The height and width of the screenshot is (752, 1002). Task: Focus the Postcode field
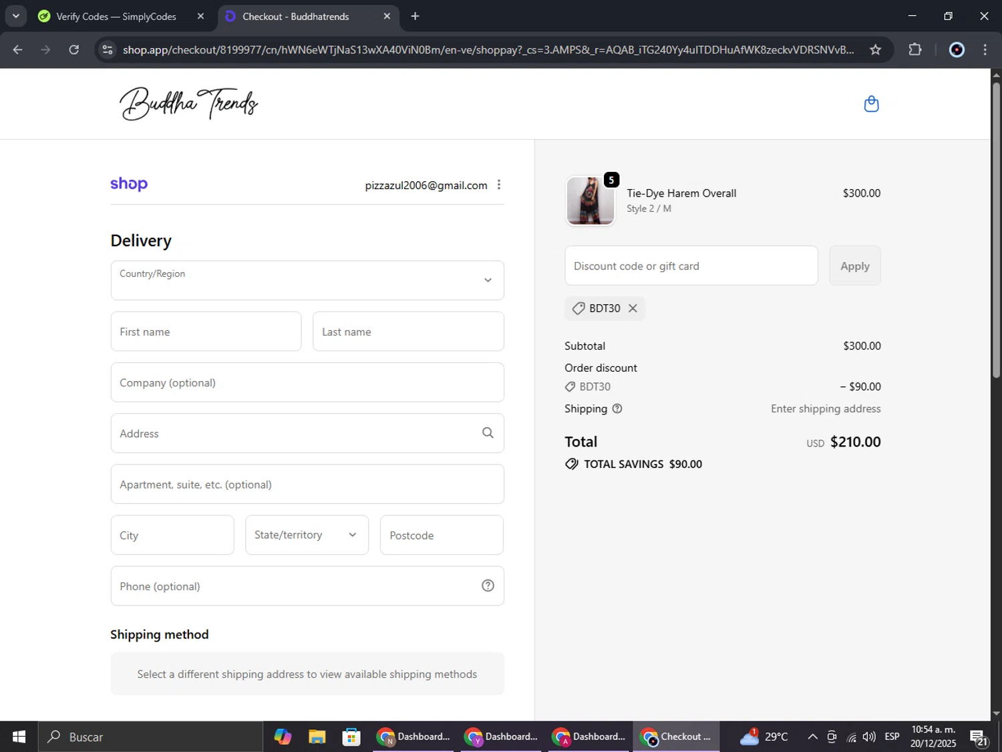[x=442, y=535]
